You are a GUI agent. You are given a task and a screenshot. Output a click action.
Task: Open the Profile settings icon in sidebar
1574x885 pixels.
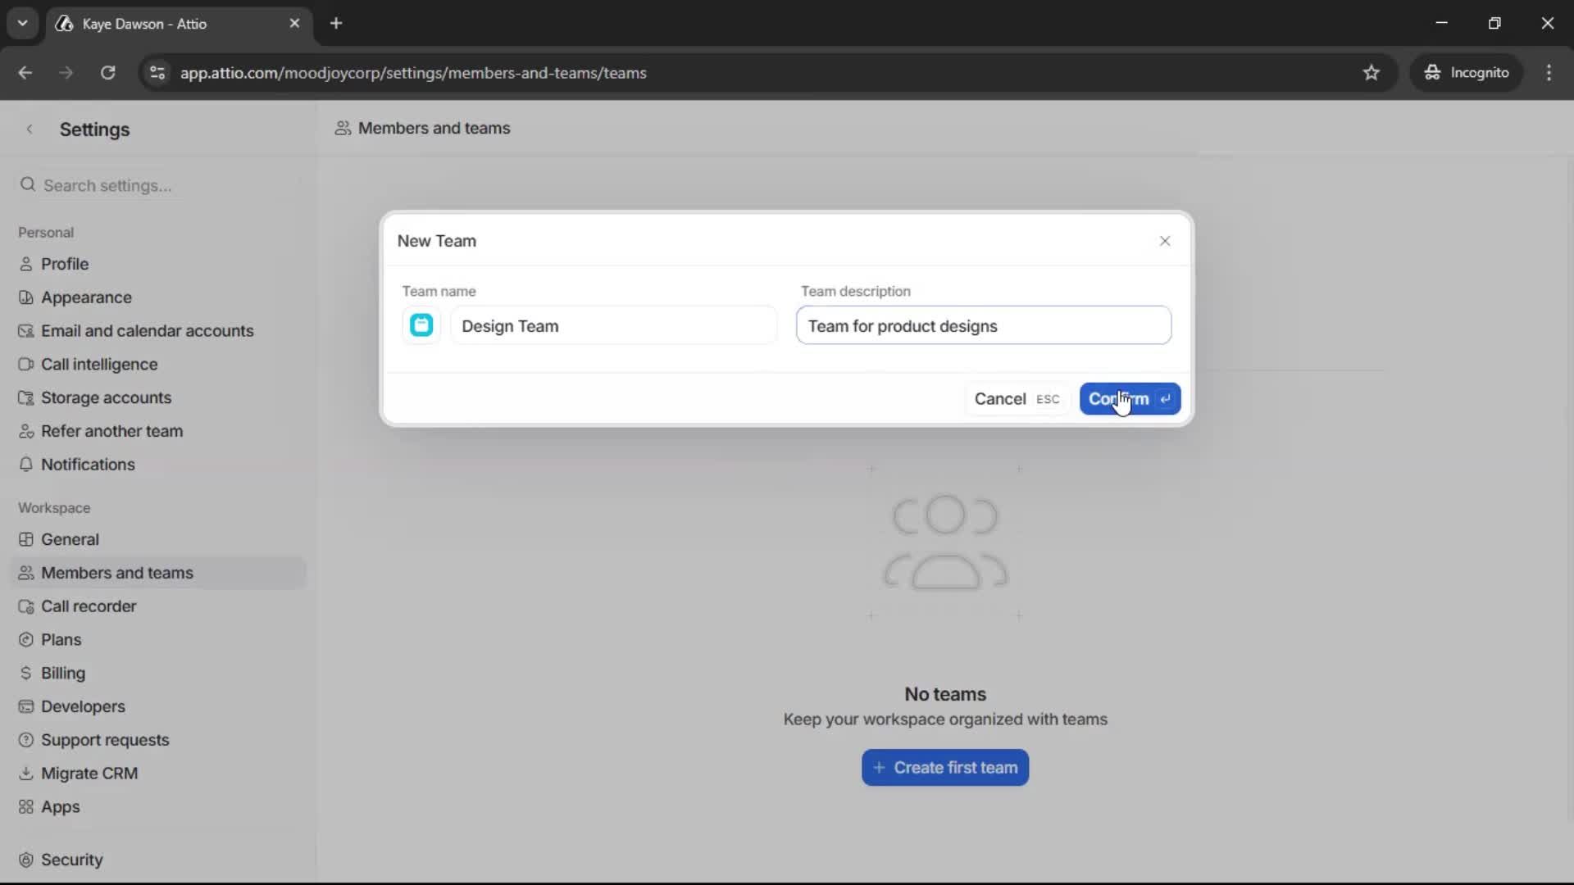coord(25,264)
